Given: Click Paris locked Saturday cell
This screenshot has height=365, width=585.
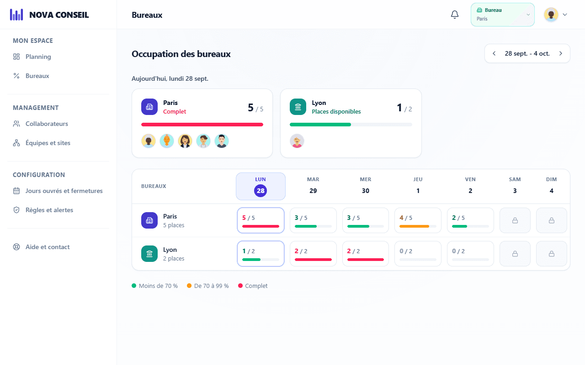Looking at the screenshot, I should click(x=515, y=220).
